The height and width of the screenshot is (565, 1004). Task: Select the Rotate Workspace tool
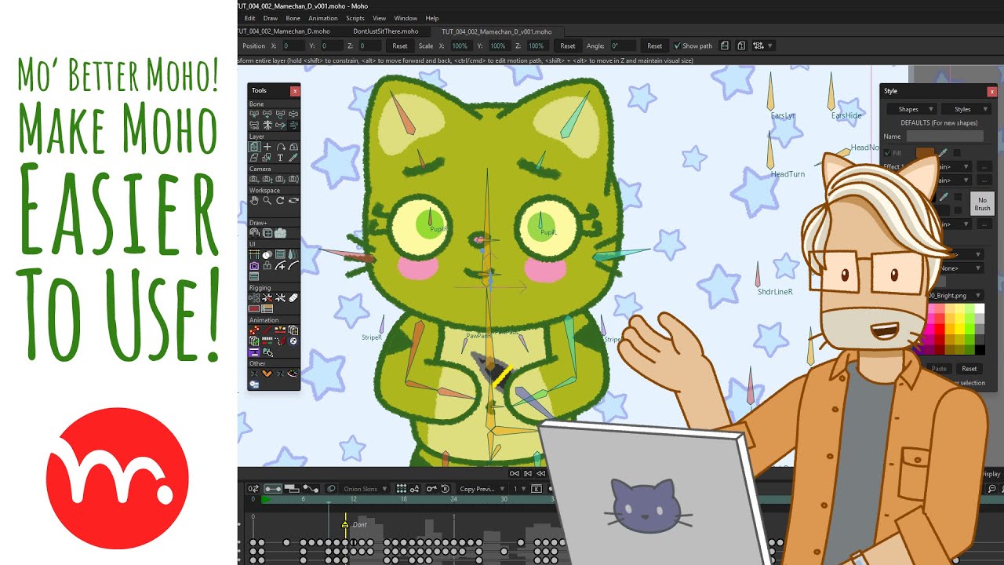coord(280,201)
